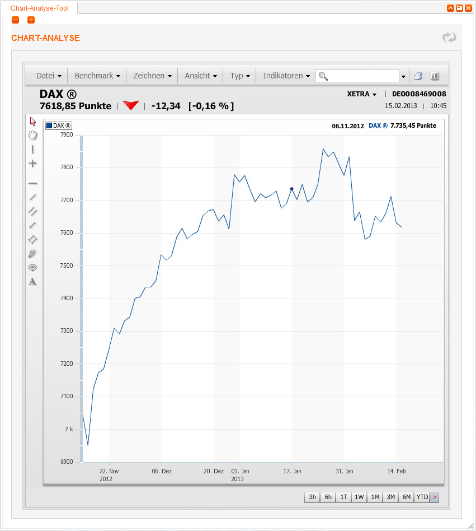
Task: Click the 15.02.2013 date label
Action: coord(400,106)
